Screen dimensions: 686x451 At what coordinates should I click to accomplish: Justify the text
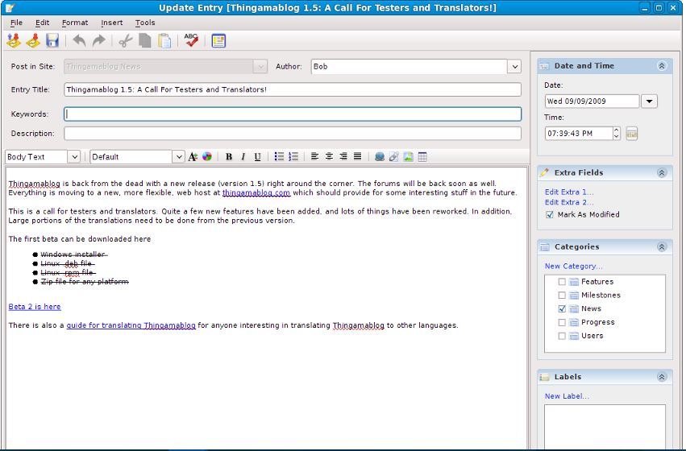(357, 156)
